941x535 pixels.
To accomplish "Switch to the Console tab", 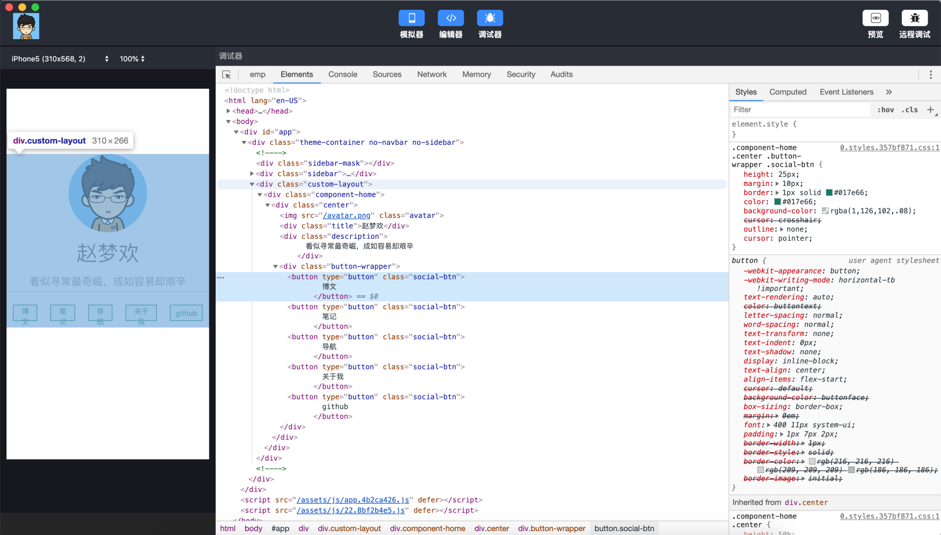I will [342, 74].
